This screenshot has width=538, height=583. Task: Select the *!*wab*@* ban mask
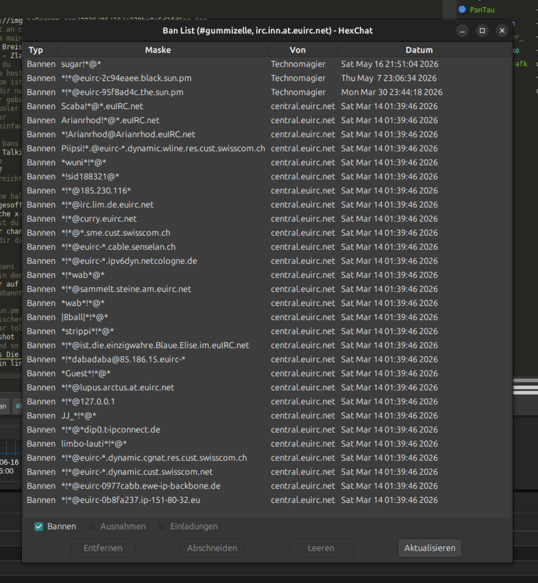83,275
